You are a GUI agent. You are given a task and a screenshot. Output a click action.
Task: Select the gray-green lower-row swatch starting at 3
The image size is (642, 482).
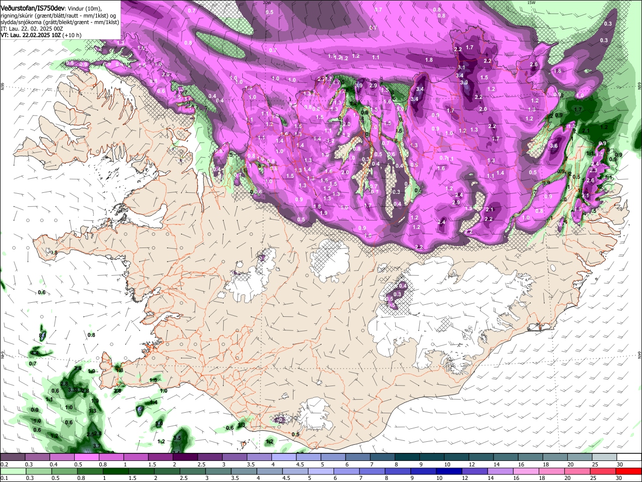click(x=218, y=471)
